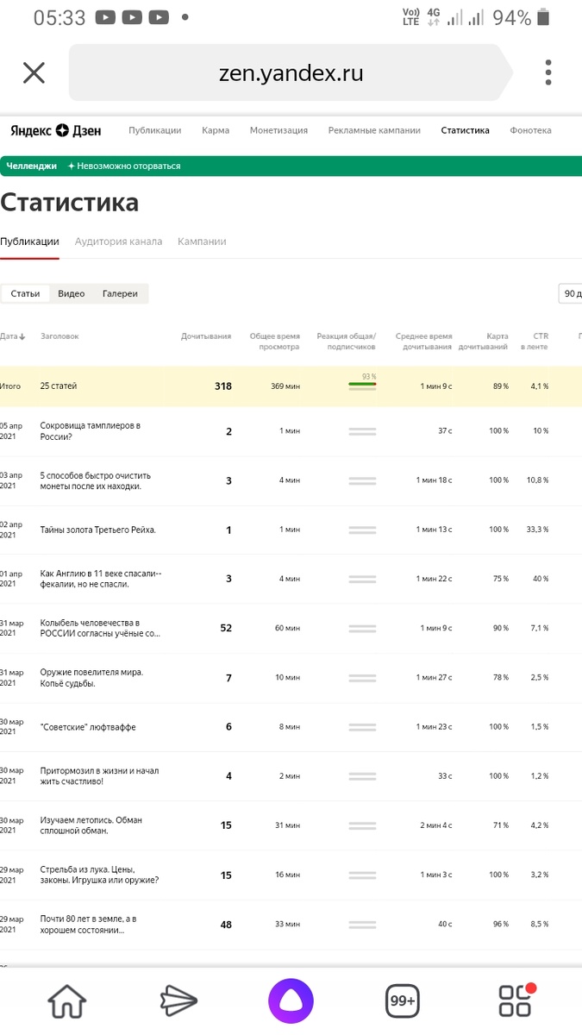Image resolution: width=582 pixels, height=1035 pixels.
Task: Open the Челленджи banner link
Action: 32,166
